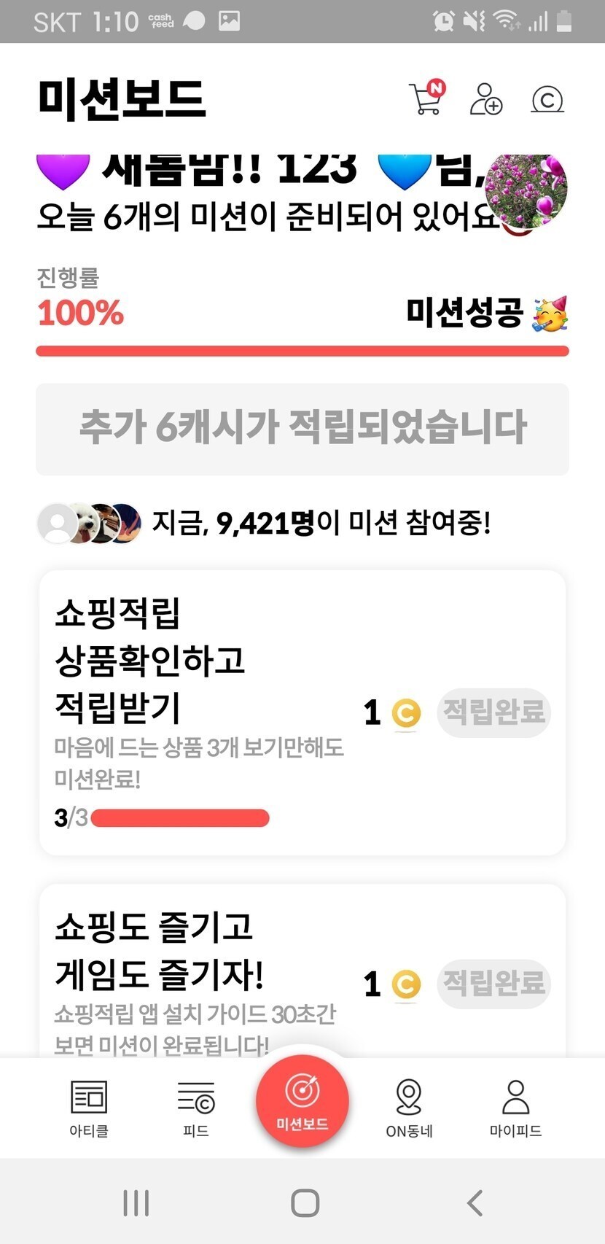Tap the 추가 6캐시가 적립되었습니다 banner
The width and height of the screenshot is (605, 1244).
[302, 429]
